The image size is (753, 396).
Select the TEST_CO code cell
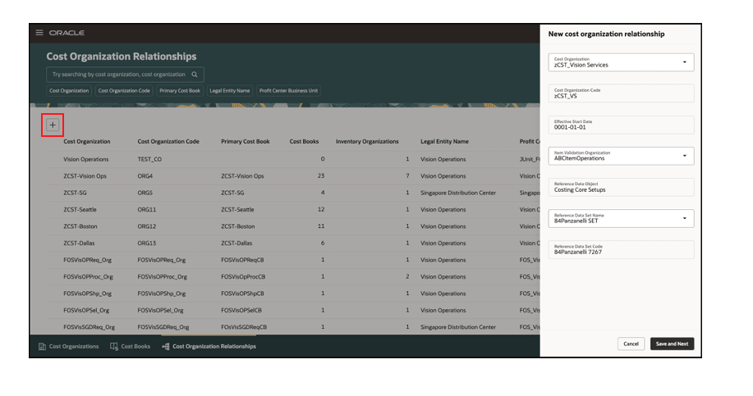pos(149,159)
